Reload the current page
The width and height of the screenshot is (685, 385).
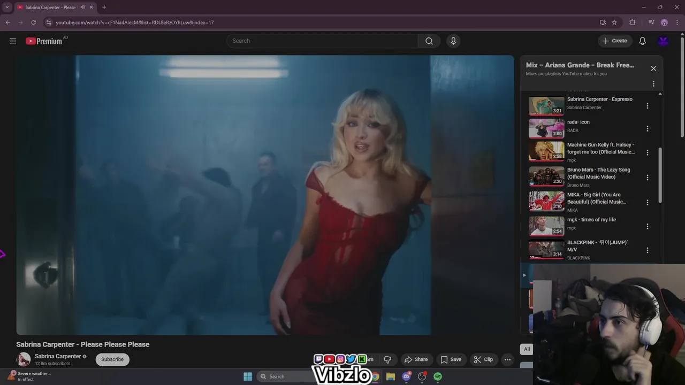click(x=33, y=22)
